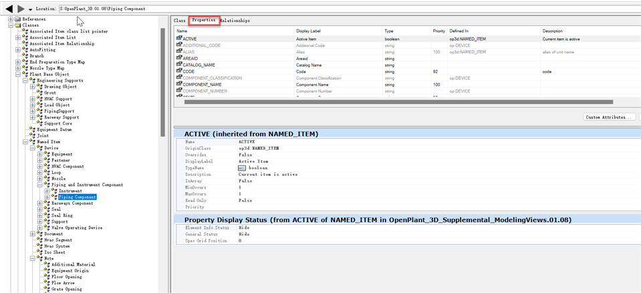Select the Valve Operating Device tree item

pyautogui.click(x=77, y=228)
